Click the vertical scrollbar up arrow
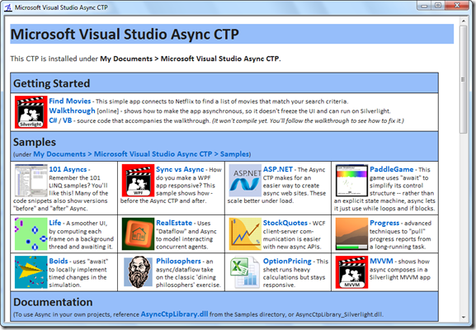Image resolution: width=476 pixels, height=330 pixels. click(464, 21)
